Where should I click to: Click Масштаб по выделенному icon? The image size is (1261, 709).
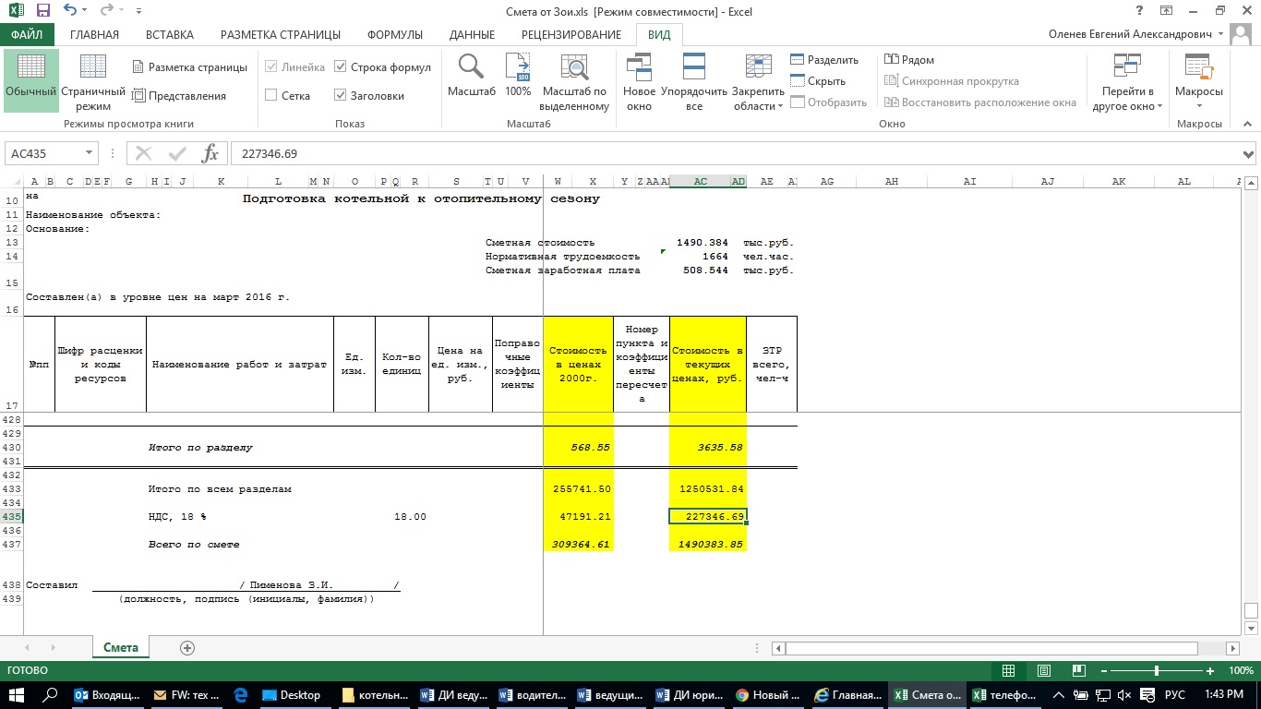pyautogui.click(x=574, y=67)
